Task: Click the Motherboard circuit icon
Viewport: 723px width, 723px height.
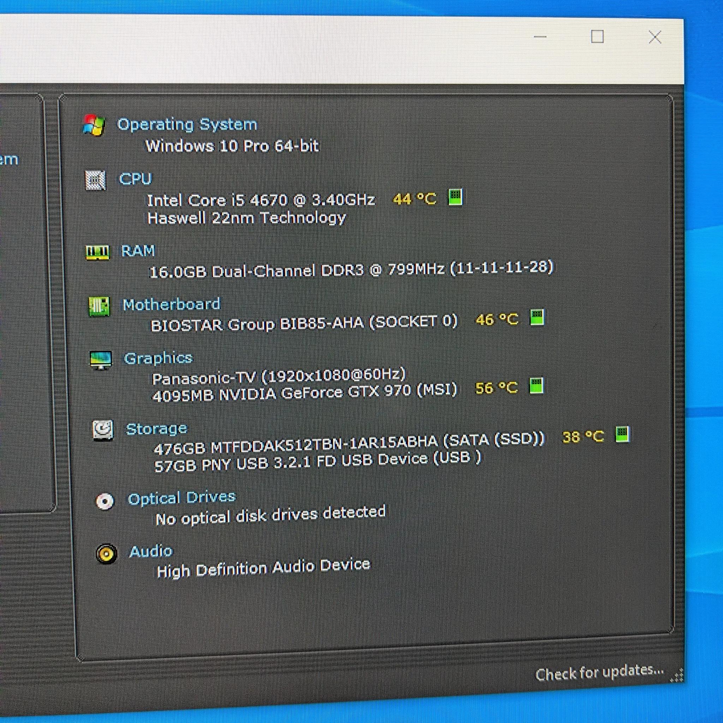Action: click(x=99, y=306)
